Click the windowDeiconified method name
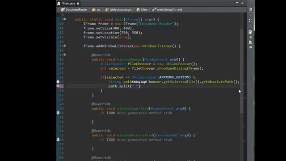Viewport: 286px width, 161px height. pos(135,135)
